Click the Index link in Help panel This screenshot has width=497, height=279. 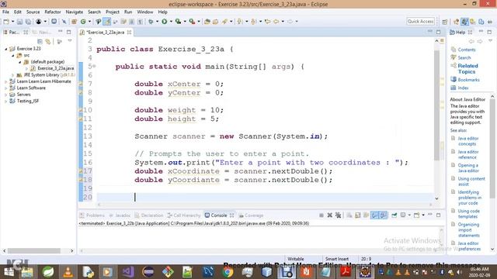pos(463,88)
